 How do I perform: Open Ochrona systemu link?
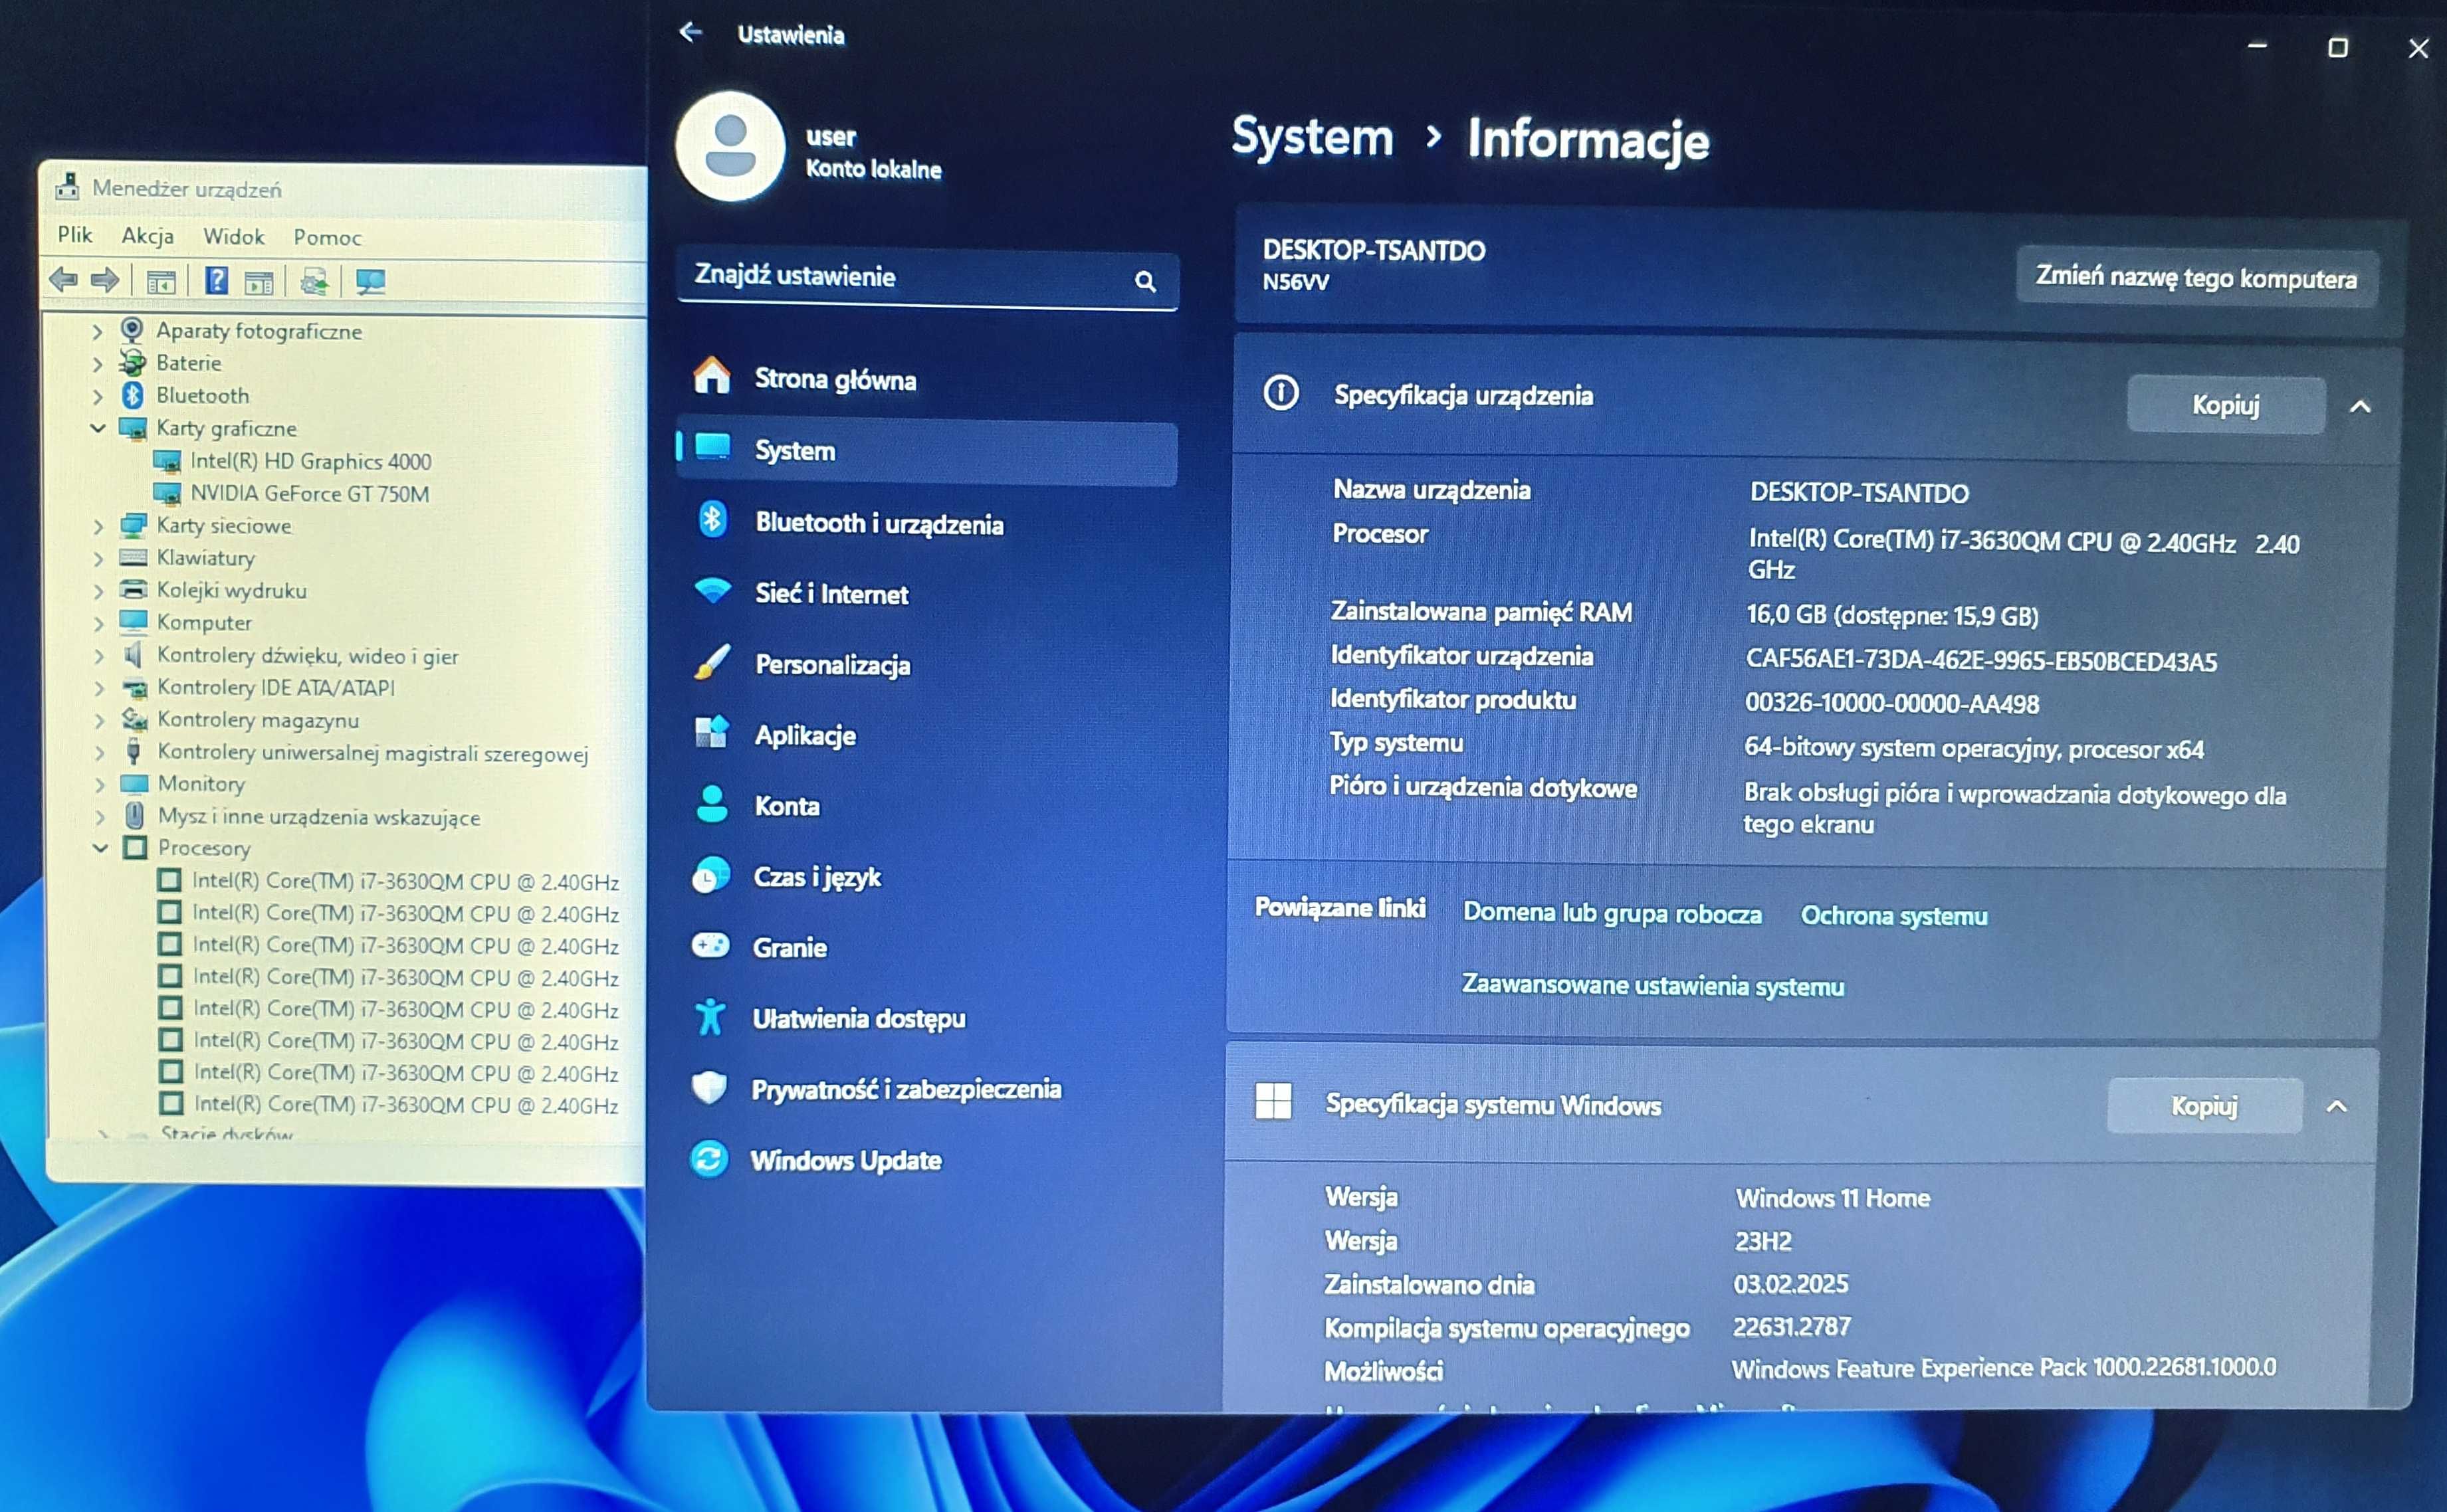pyautogui.click(x=1894, y=915)
